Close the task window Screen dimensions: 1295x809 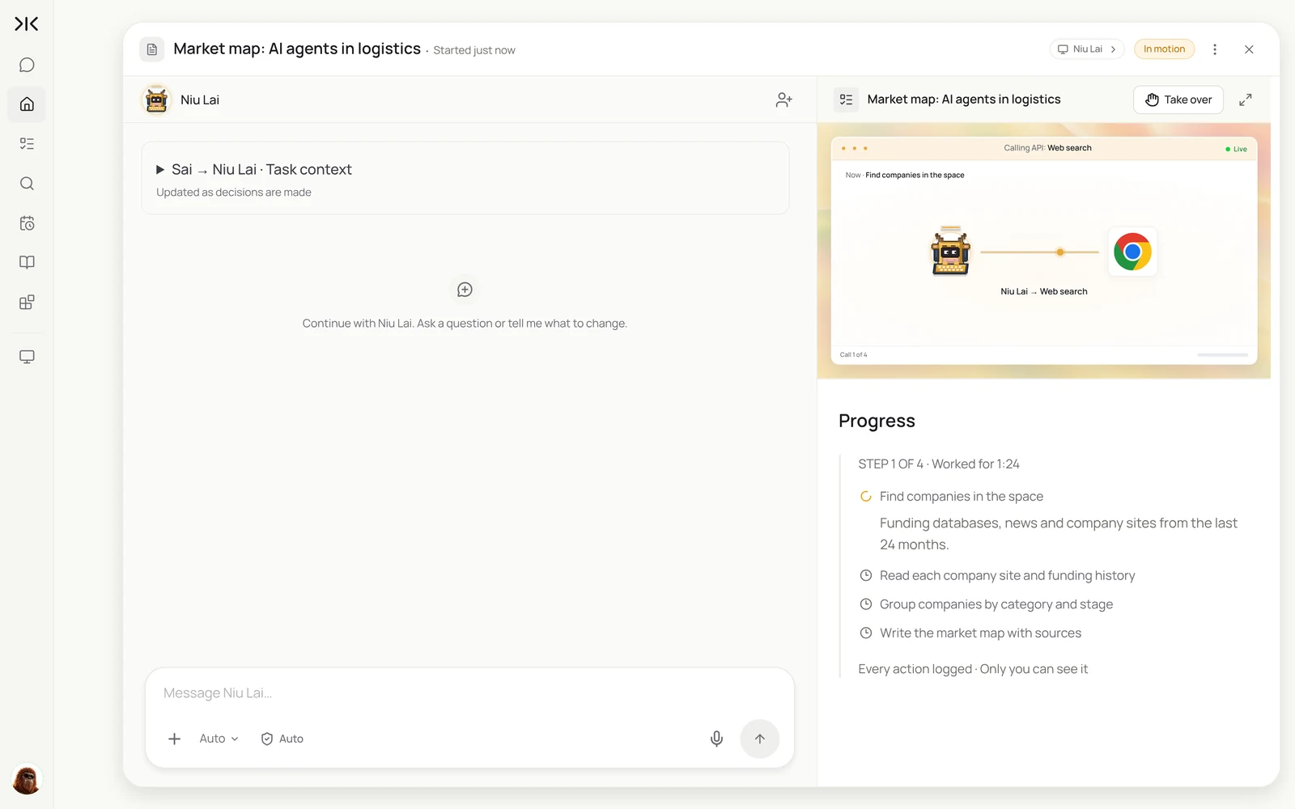(1249, 49)
